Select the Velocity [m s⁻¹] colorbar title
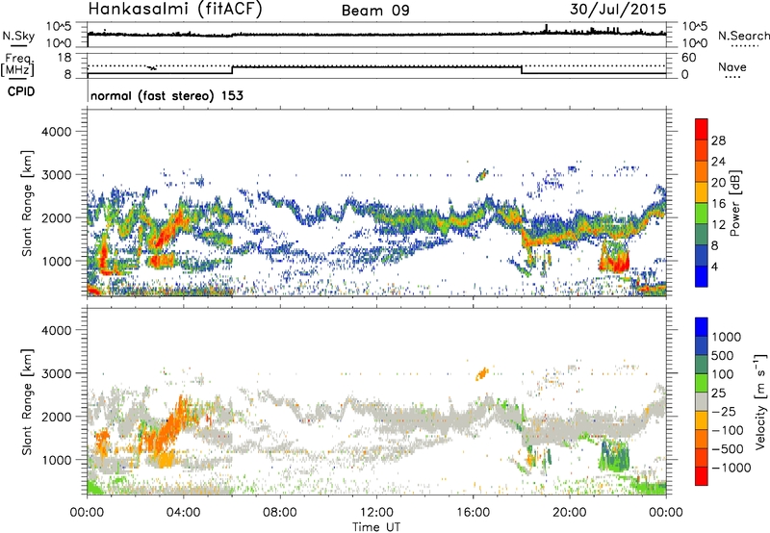This screenshot has width=770, height=533. click(x=760, y=401)
